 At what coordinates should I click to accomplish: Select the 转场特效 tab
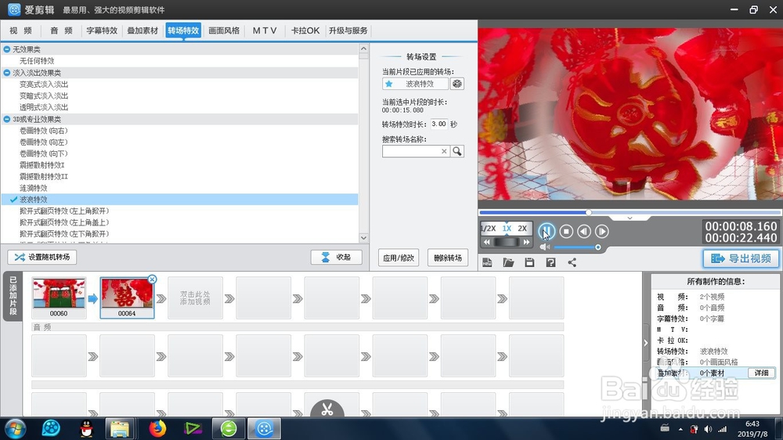point(183,31)
